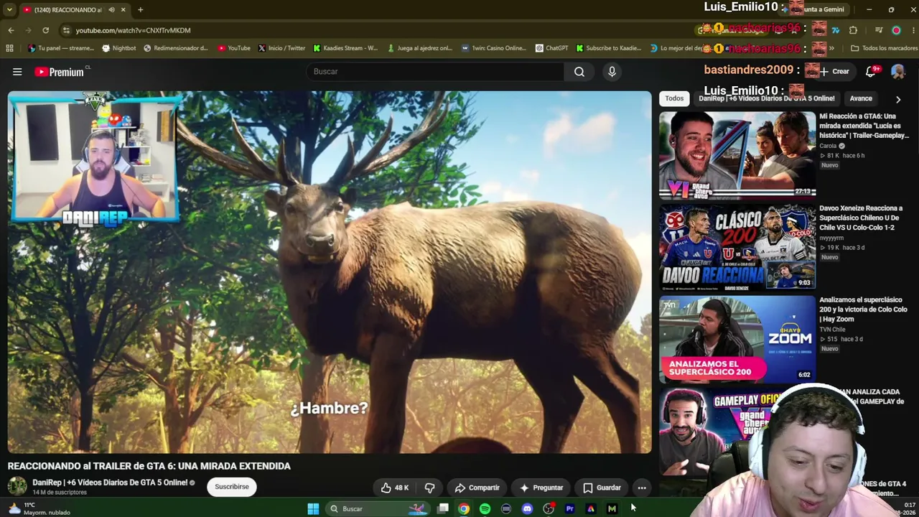Open the Inicio / Twitter bookmark
Image resolution: width=919 pixels, height=517 pixels.
[281, 48]
